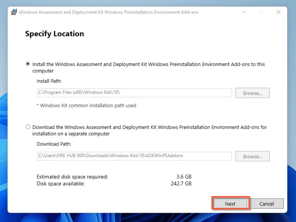Cancel the installation setup

click(266, 204)
